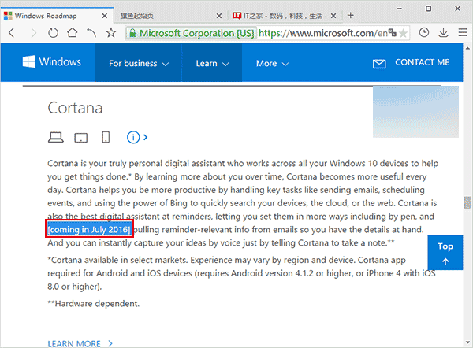This screenshot has width=473, height=348.
Task: Open the downloads arrow icon
Action: (x=443, y=32)
